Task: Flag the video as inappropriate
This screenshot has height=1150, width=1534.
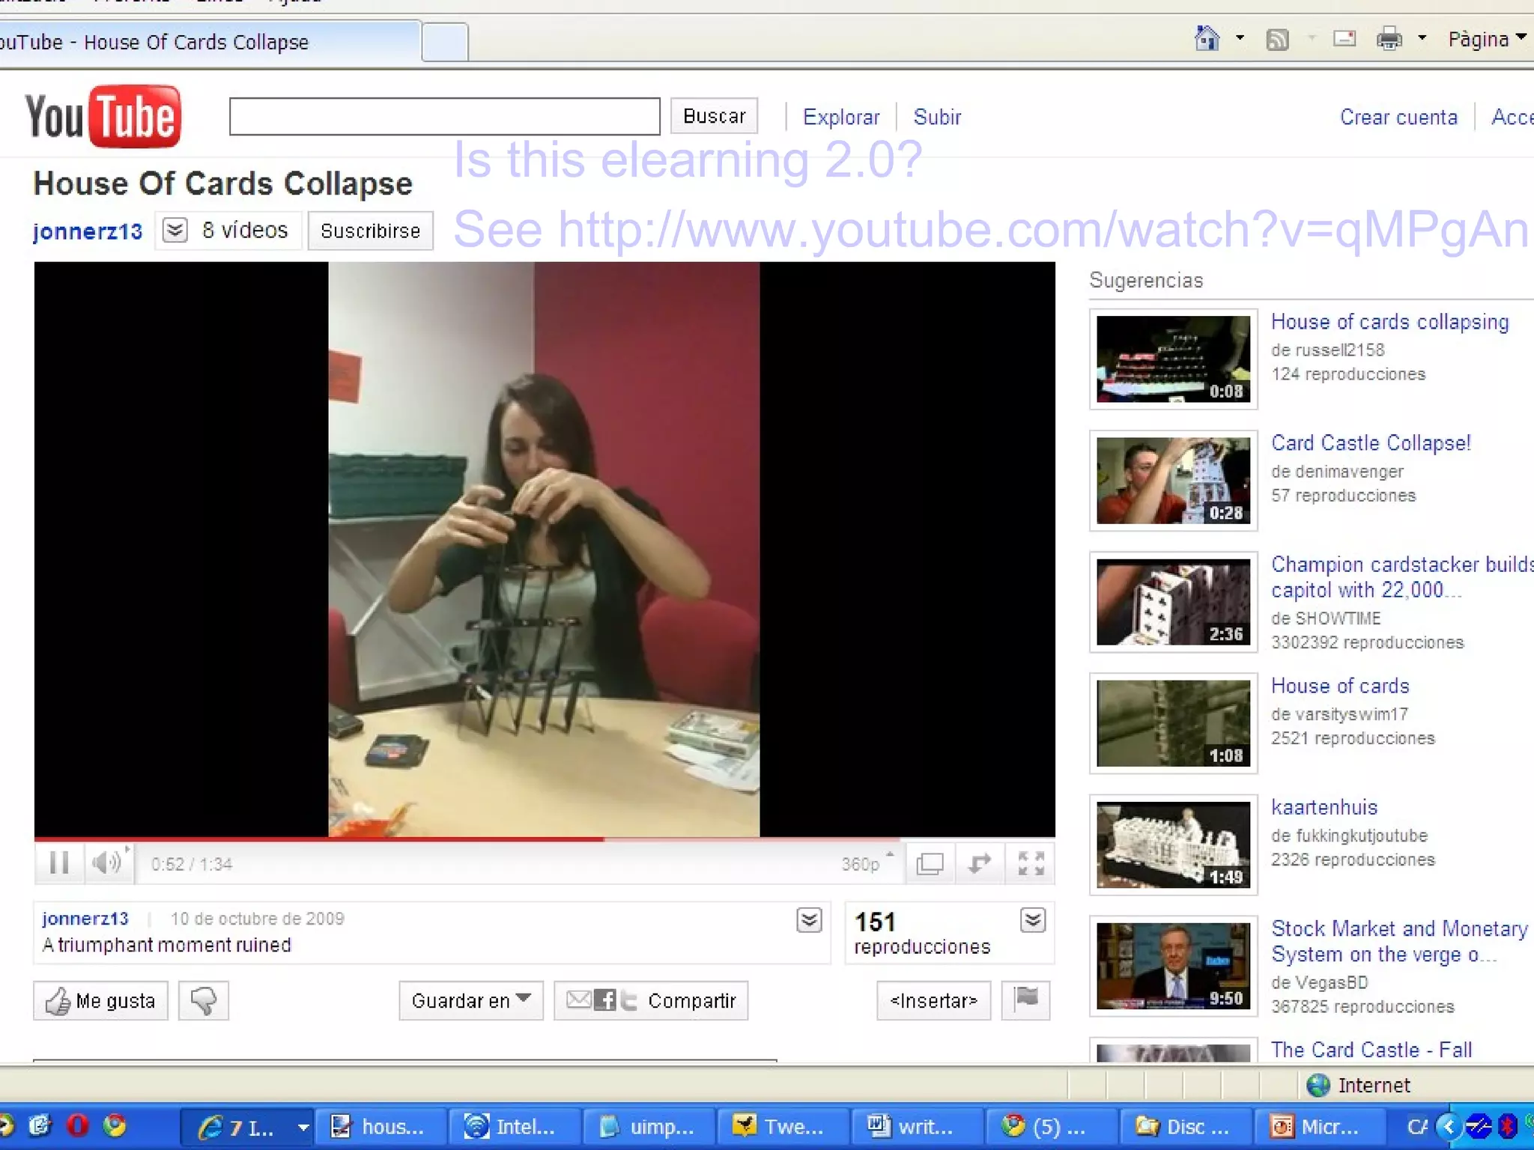Action: pyautogui.click(x=1025, y=999)
